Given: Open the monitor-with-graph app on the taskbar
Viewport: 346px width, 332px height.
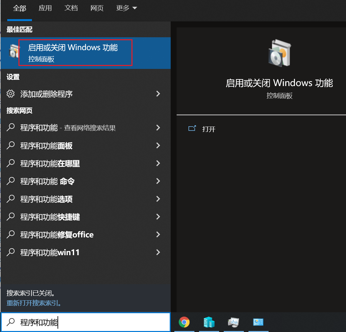Looking at the screenshot, I should pos(233,322).
